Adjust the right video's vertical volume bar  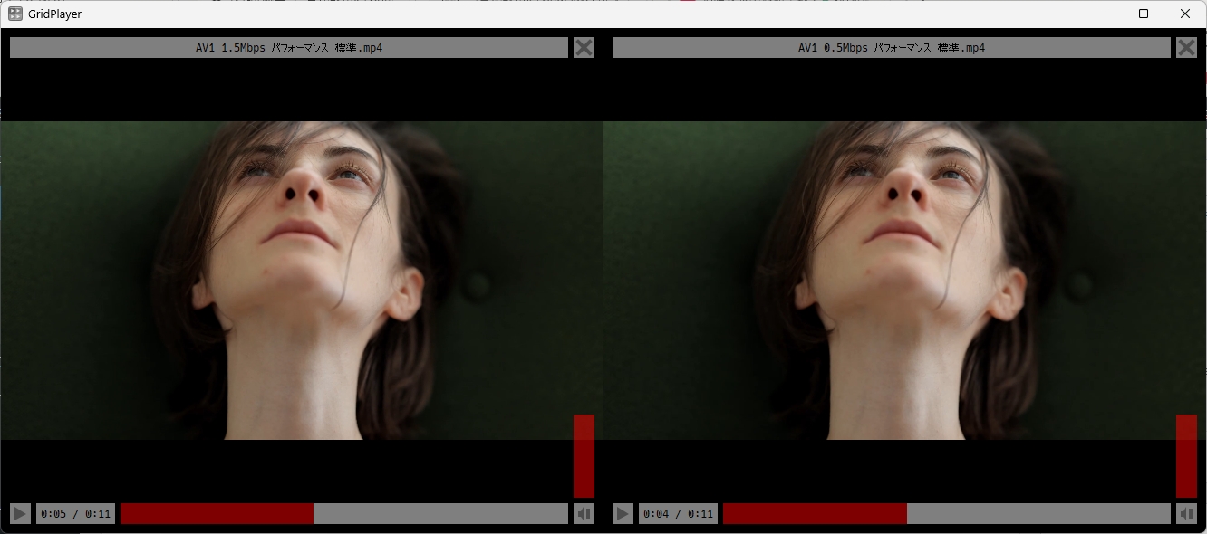1186,455
